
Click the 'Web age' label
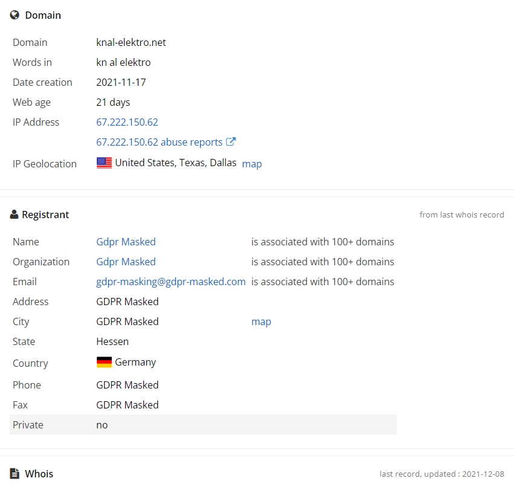click(x=31, y=103)
